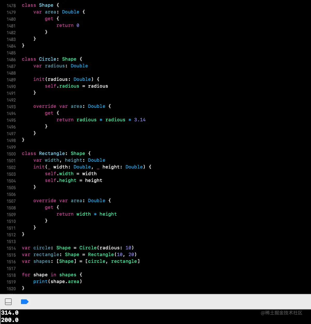Click 'override var area' on line 1493
This screenshot has width=311, height=324.
[x=58, y=106]
